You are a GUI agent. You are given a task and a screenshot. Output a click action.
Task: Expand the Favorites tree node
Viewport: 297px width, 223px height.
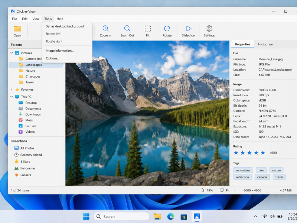[12, 90]
